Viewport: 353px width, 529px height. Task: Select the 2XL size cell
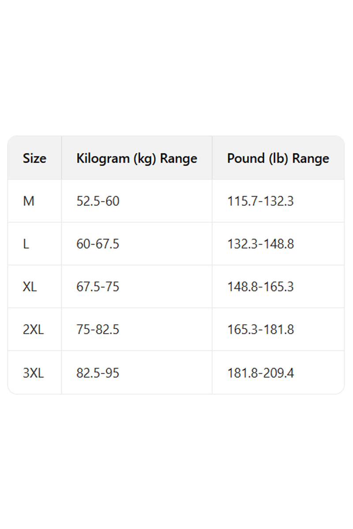click(x=34, y=329)
